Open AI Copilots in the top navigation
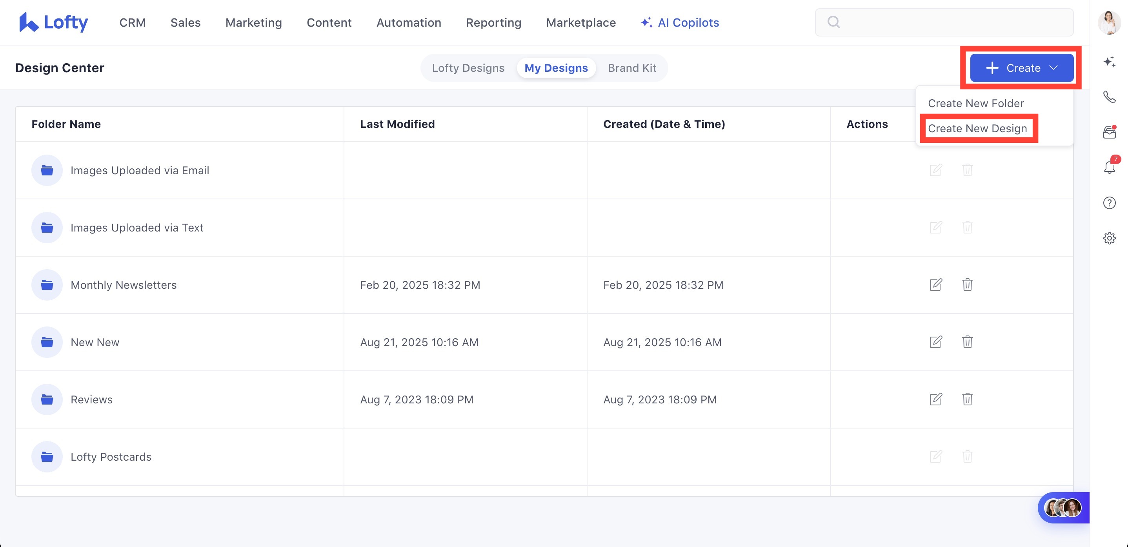This screenshot has height=547, width=1128. point(680,22)
